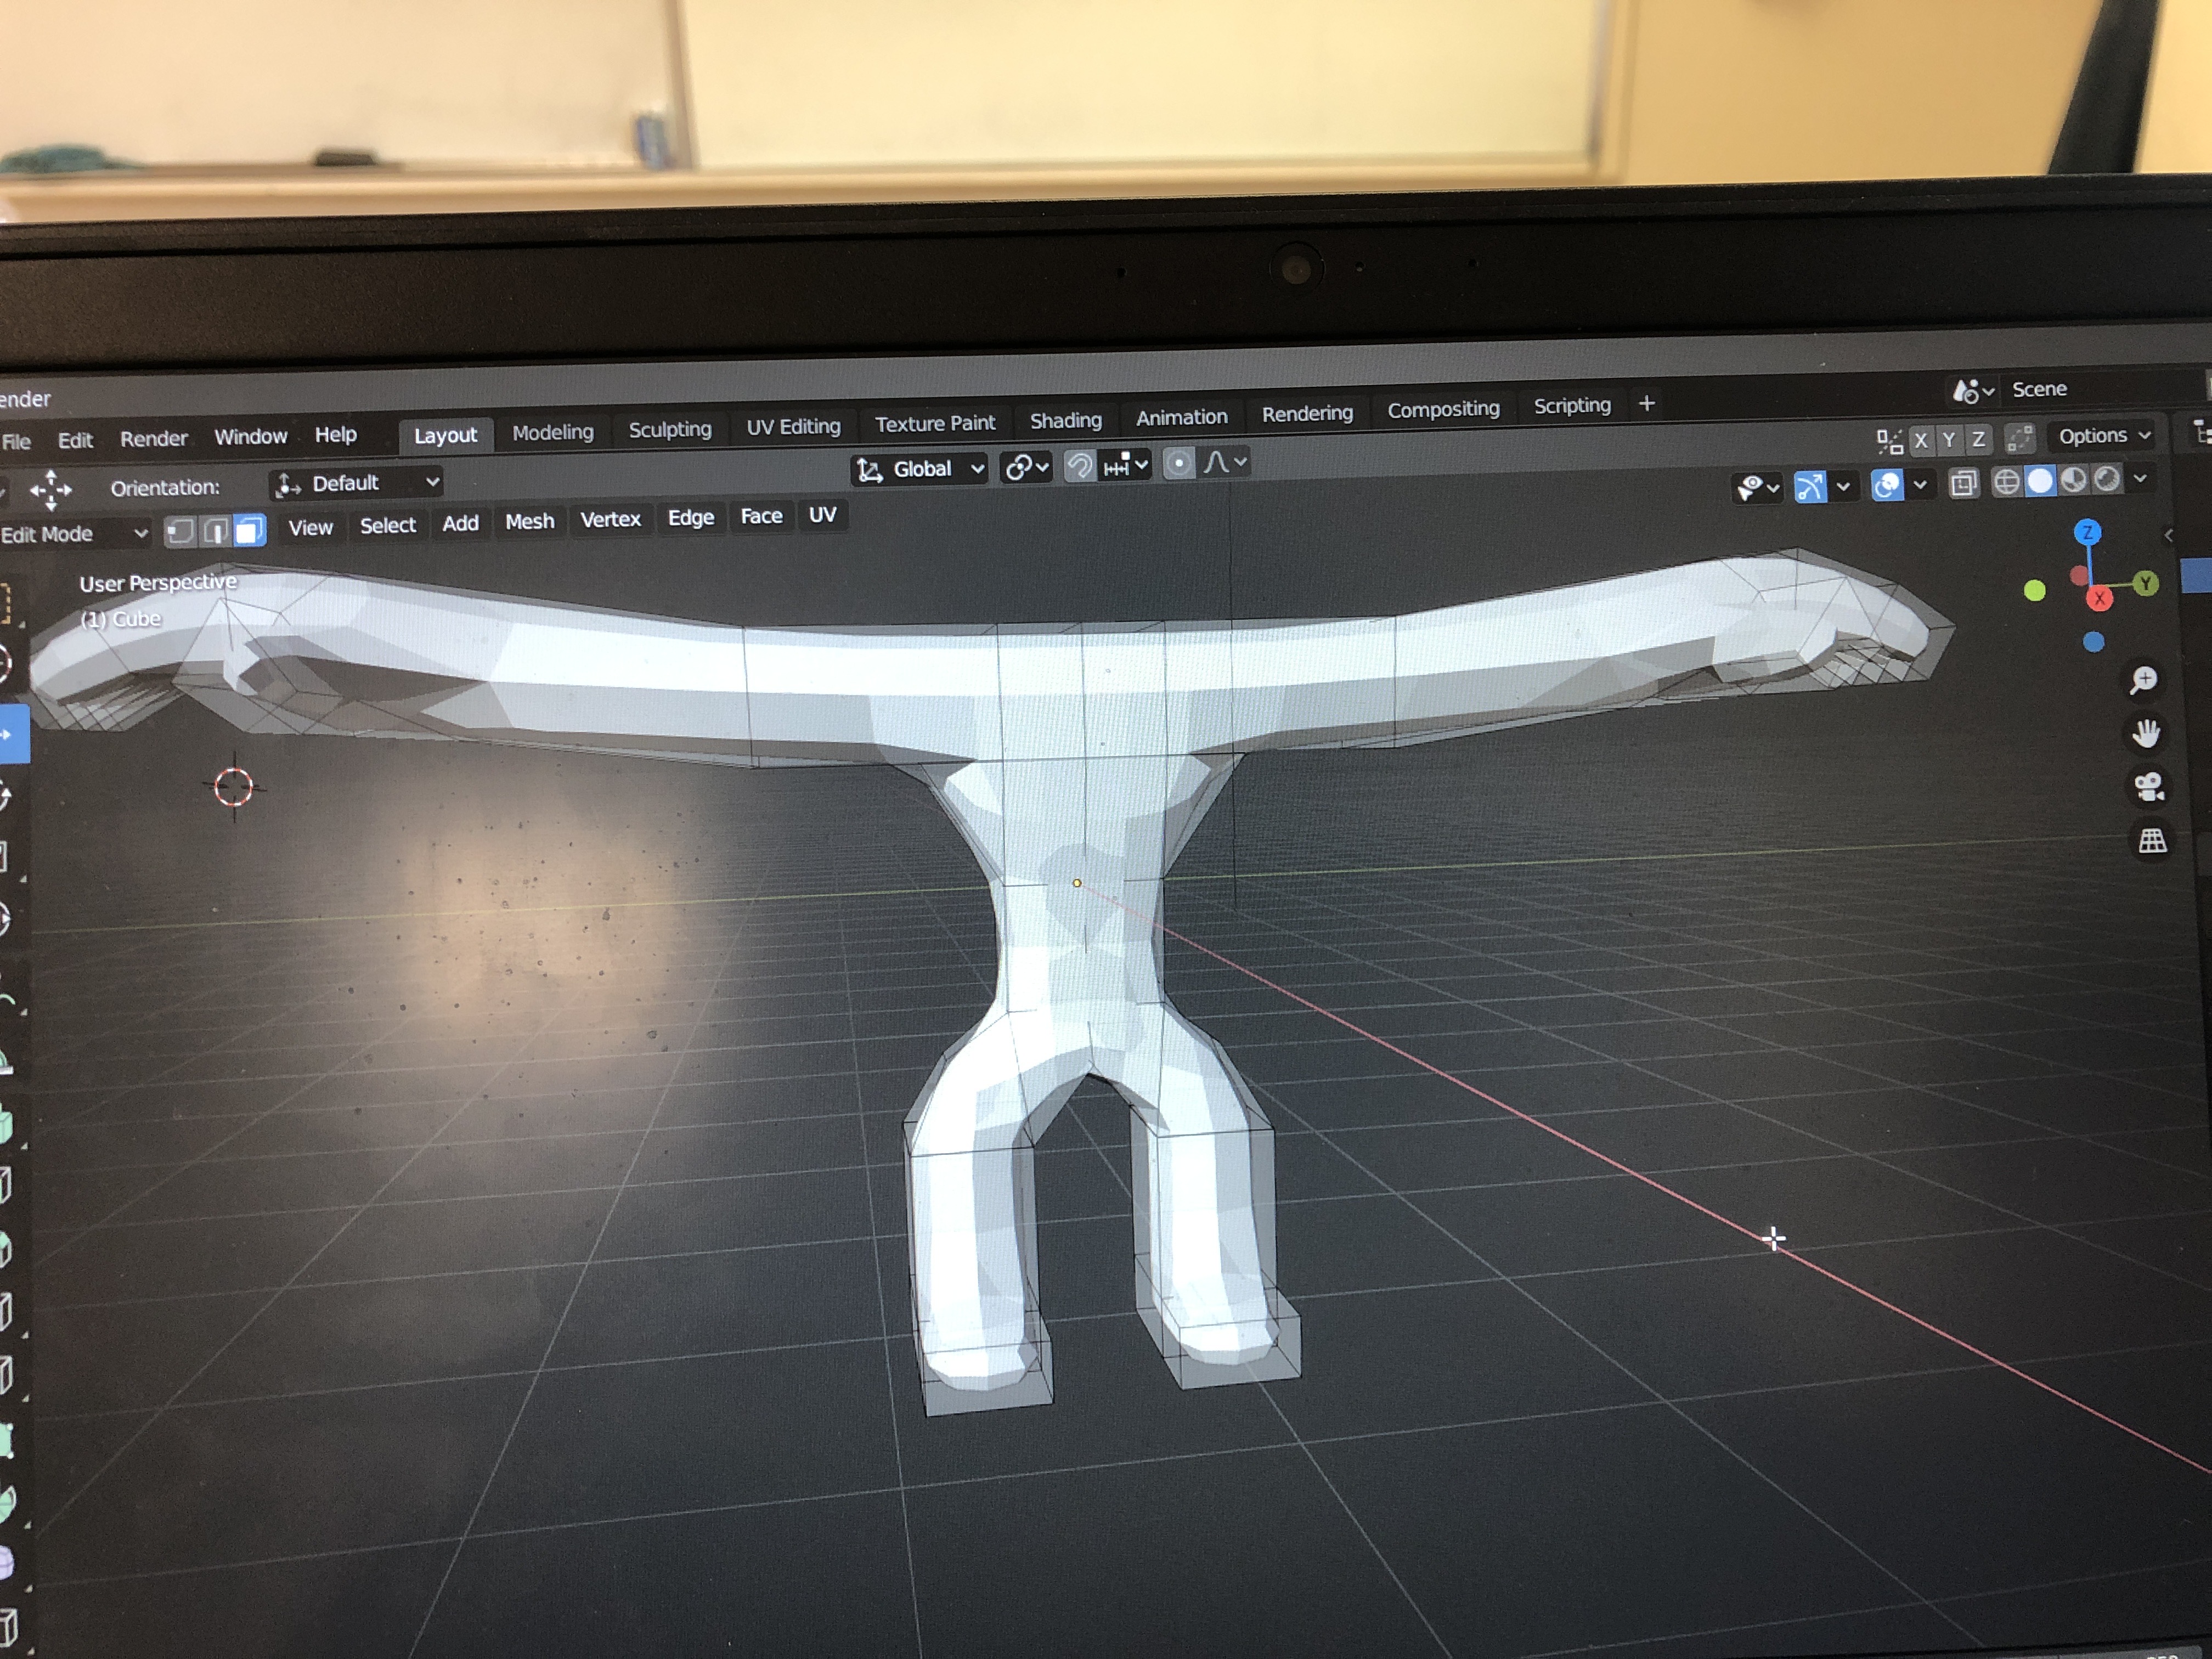The image size is (2212, 1659).
Task: Open the Mesh menu
Action: (x=529, y=522)
